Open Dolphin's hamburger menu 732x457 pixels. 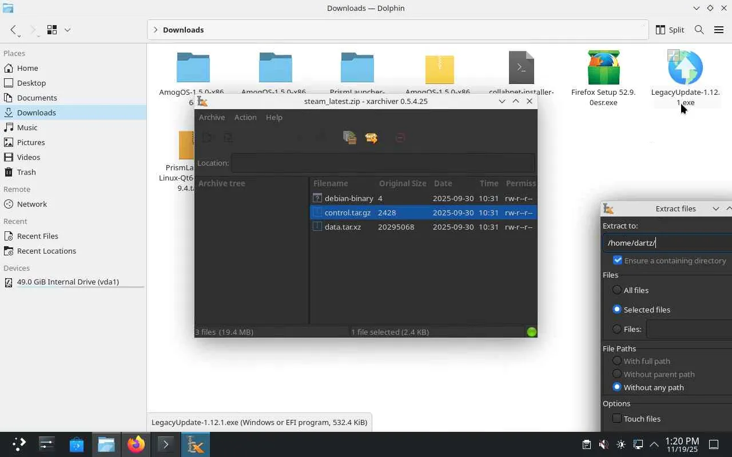(719, 30)
